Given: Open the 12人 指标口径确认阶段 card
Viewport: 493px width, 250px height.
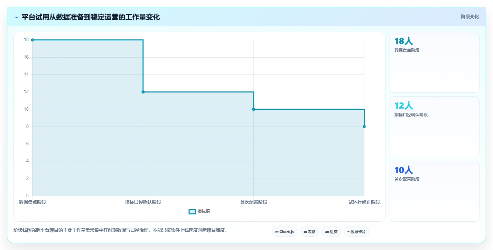Looking at the screenshot, I should tap(435, 127).
